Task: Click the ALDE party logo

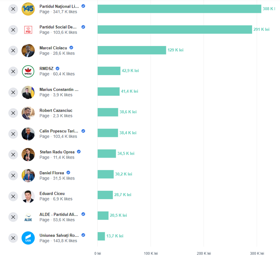Action: 28,217
